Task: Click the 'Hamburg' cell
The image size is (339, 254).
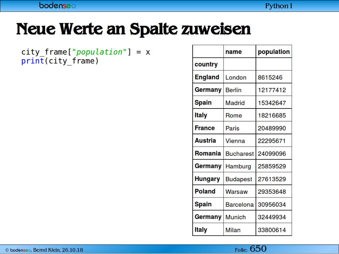Action: 238,167
